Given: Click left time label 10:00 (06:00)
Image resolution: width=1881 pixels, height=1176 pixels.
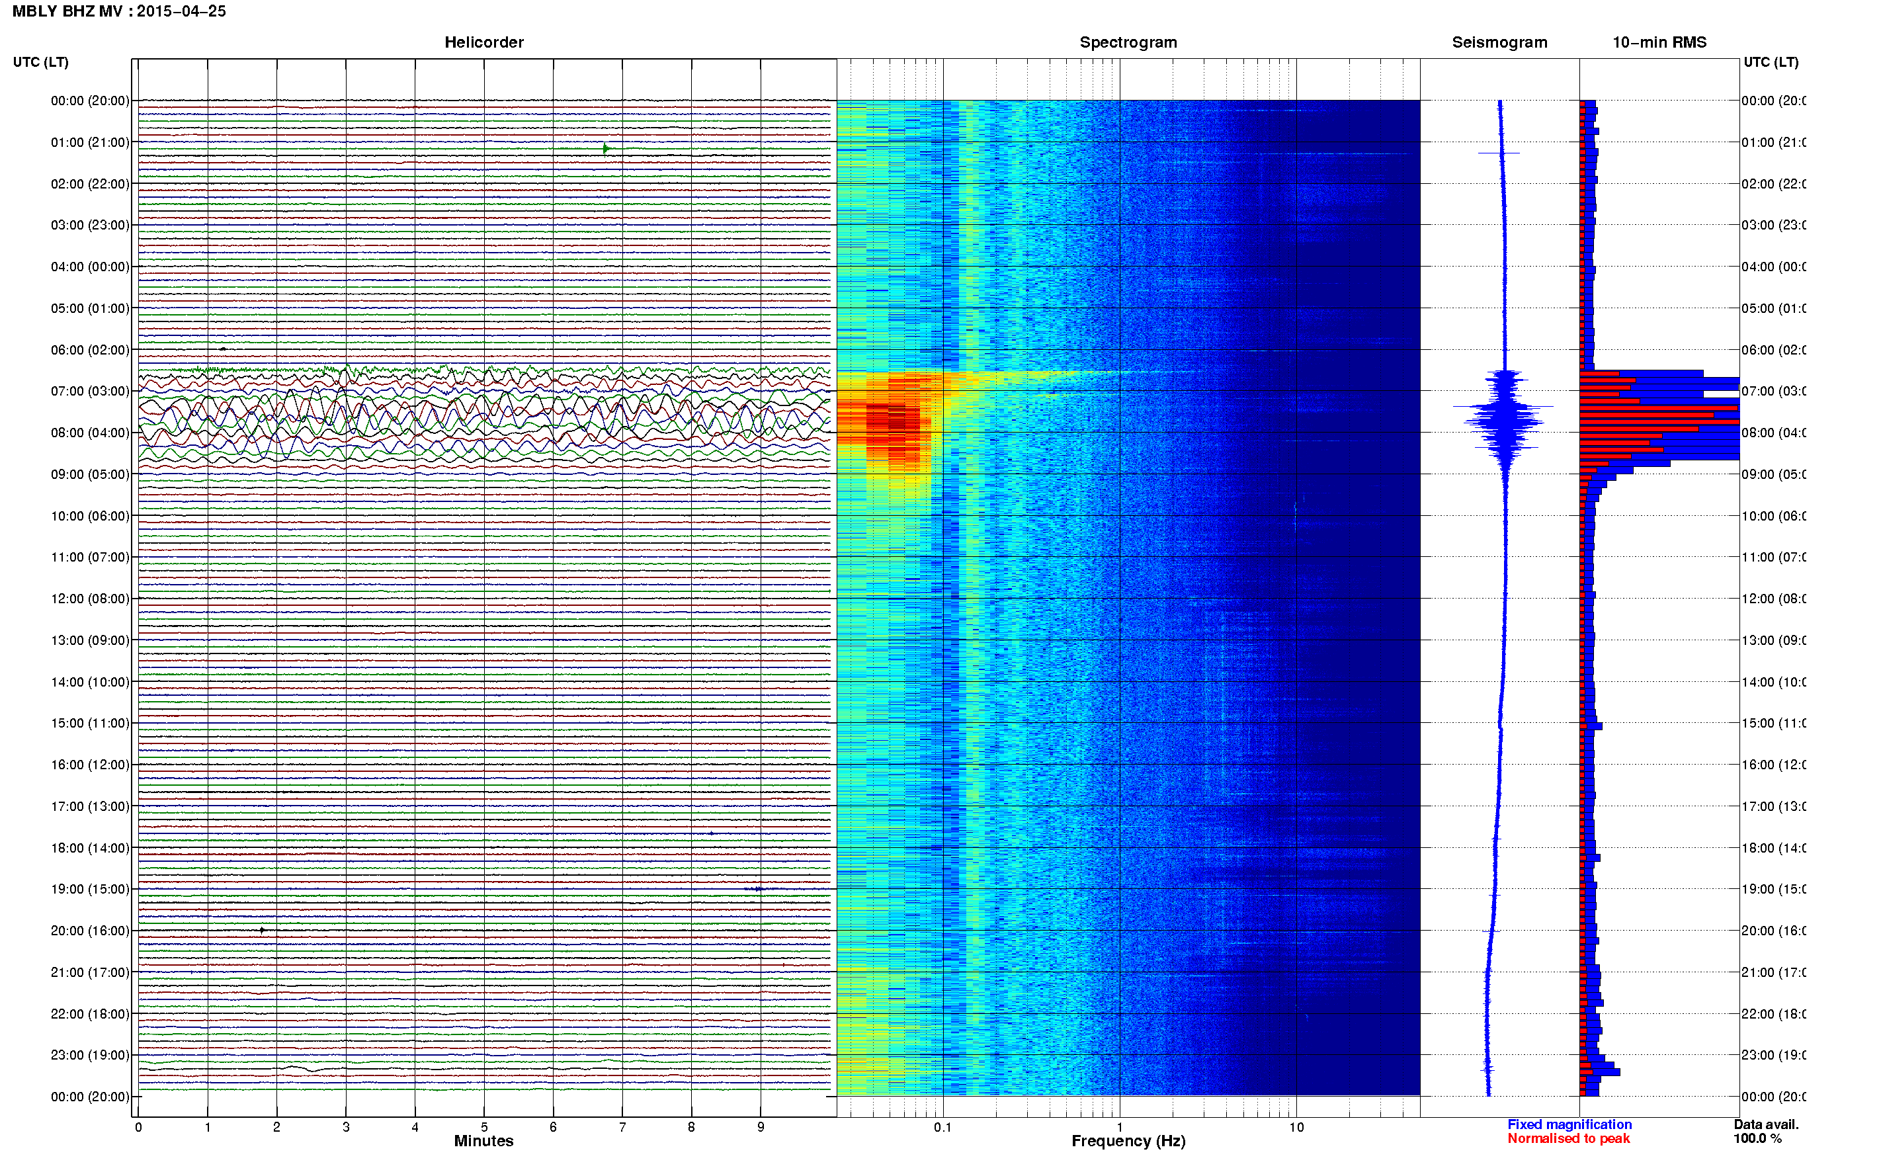Looking at the screenshot, I should [90, 517].
